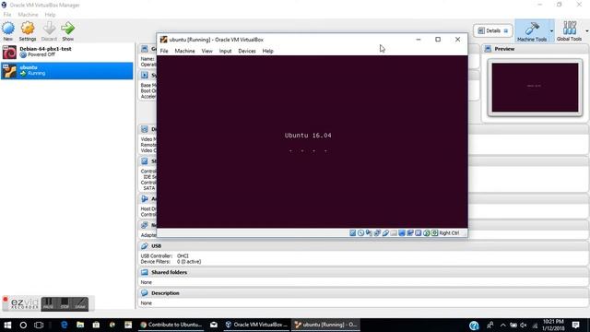The image size is (590, 332).
Task: Switch to the Contribute to Ubuntu Chrome window
Action: [171, 325]
